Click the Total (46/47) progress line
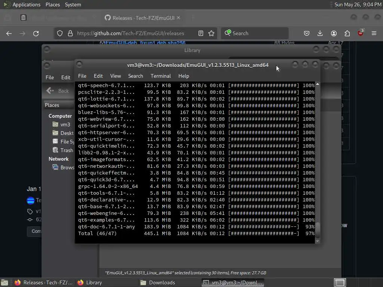 (x=196, y=234)
